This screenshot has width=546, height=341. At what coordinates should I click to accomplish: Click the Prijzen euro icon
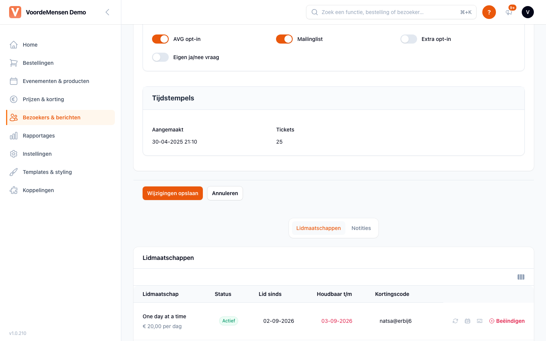[14, 99]
